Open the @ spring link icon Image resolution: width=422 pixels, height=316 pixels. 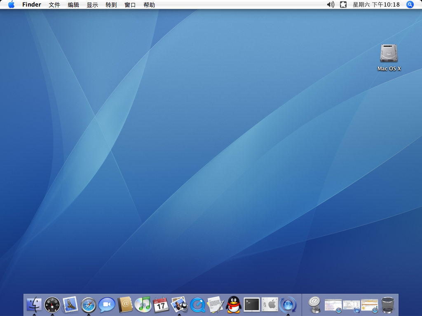point(314,305)
